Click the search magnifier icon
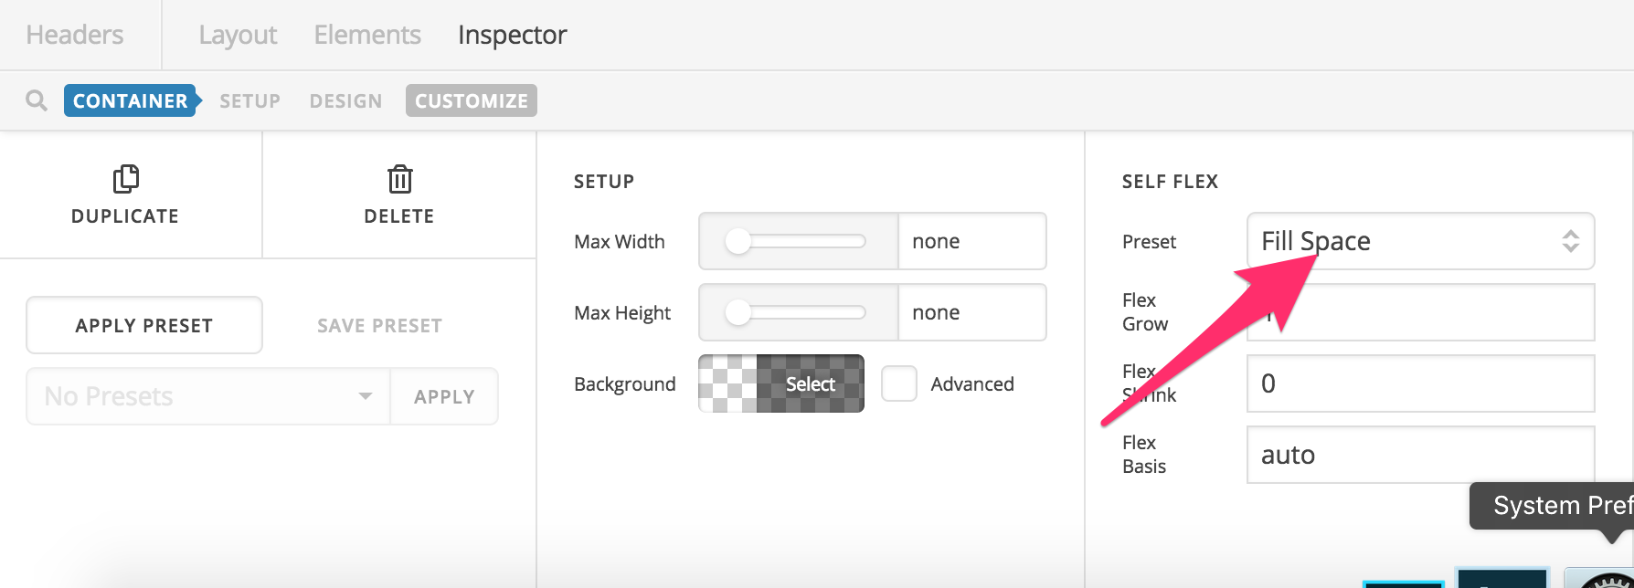1634x588 pixels. [37, 100]
